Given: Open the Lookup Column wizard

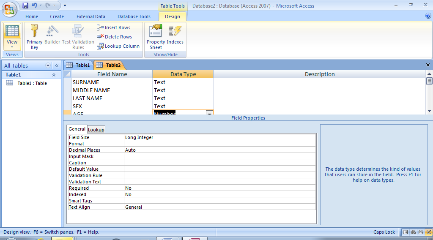Looking at the screenshot, I should click(118, 46).
